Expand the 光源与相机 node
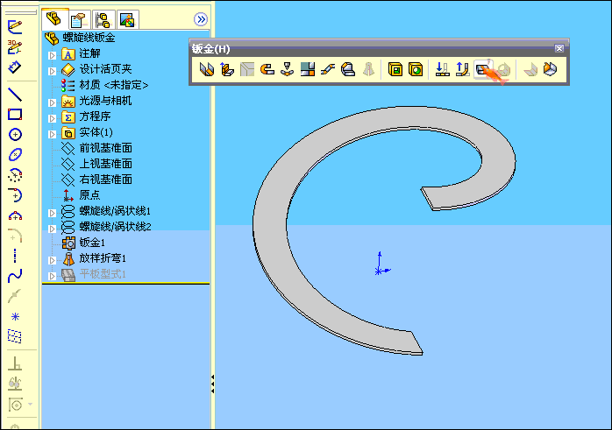This screenshot has width=612, height=430. [x=52, y=102]
